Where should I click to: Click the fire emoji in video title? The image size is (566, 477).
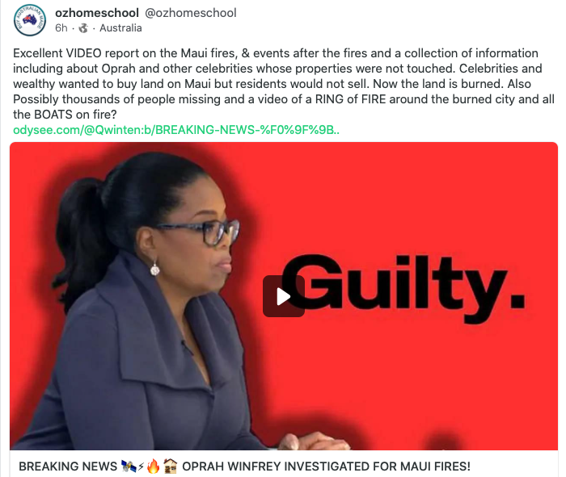153,467
